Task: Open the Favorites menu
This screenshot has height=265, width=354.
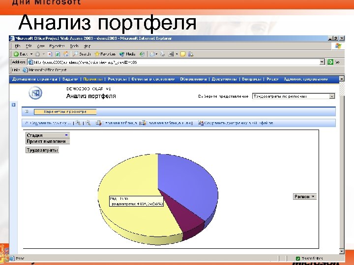Action: pos(57,46)
